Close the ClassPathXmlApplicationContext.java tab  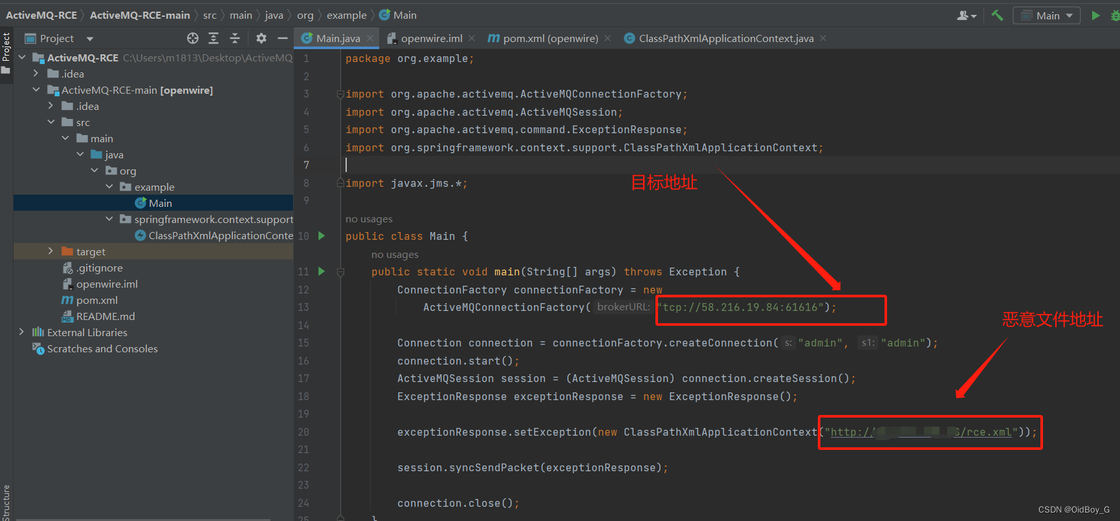point(823,39)
